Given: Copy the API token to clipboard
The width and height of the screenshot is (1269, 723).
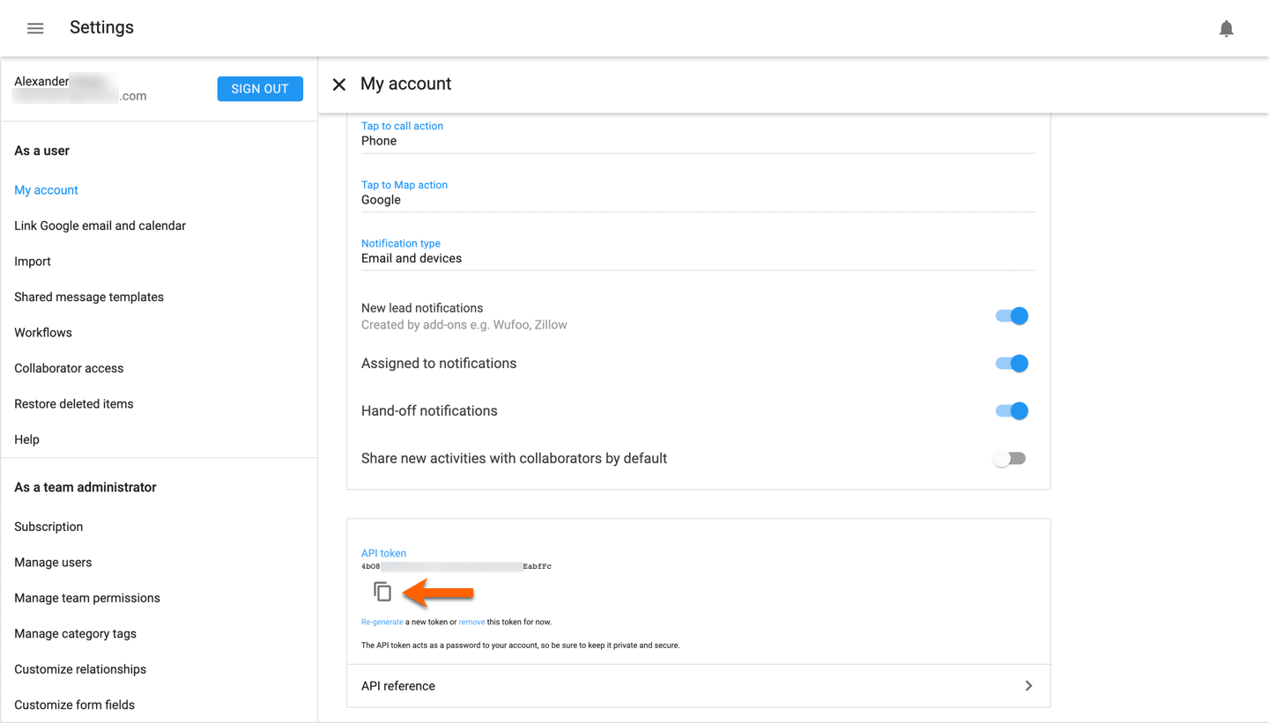Looking at the screenshot, I should [382, 592].
